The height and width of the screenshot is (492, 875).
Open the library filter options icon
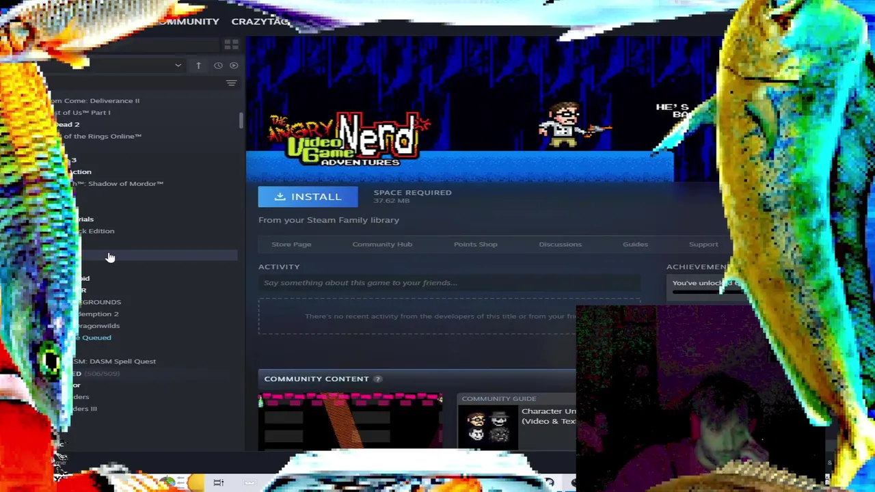coord(231,83)
